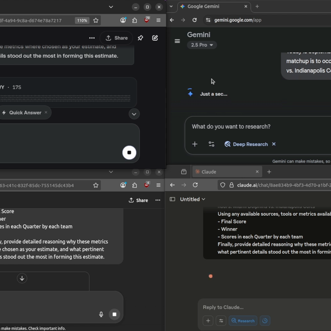The height and width of the screenshot is (331, 331).
Task: Click the new chat edit icon
Action: [x=155, y=38]
